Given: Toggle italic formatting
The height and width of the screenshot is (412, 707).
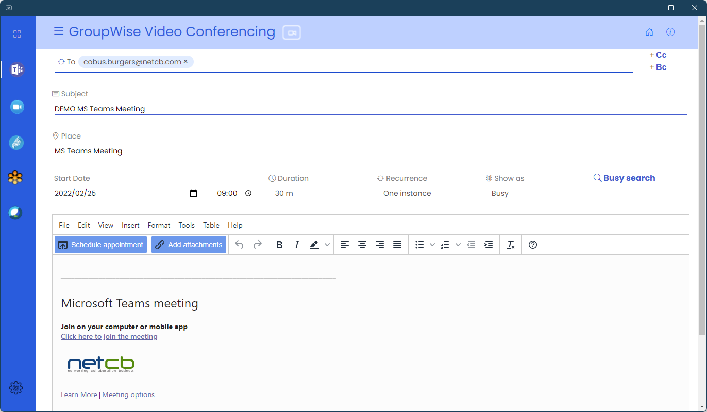Looking at the screenshot, I should pos(297,245).
